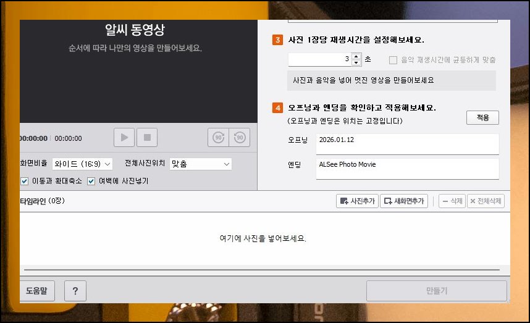Click the seconds-per-photo input field
This screenshot has height=323, width=530.
[x=320, y=59]
